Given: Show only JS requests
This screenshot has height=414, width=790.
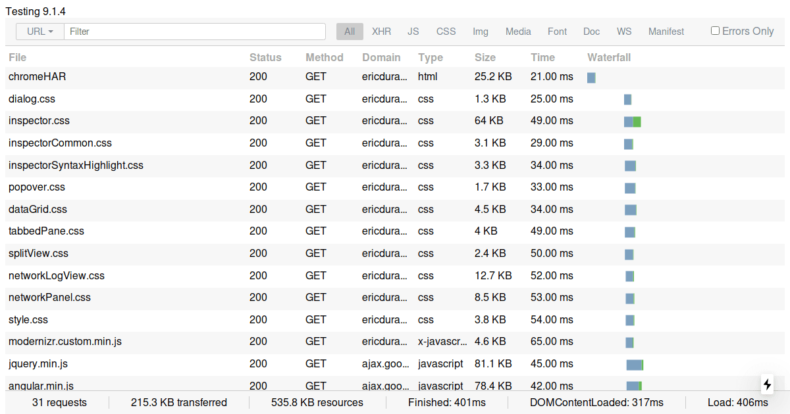Looking at the screenshot, I should tap(413, 32).
